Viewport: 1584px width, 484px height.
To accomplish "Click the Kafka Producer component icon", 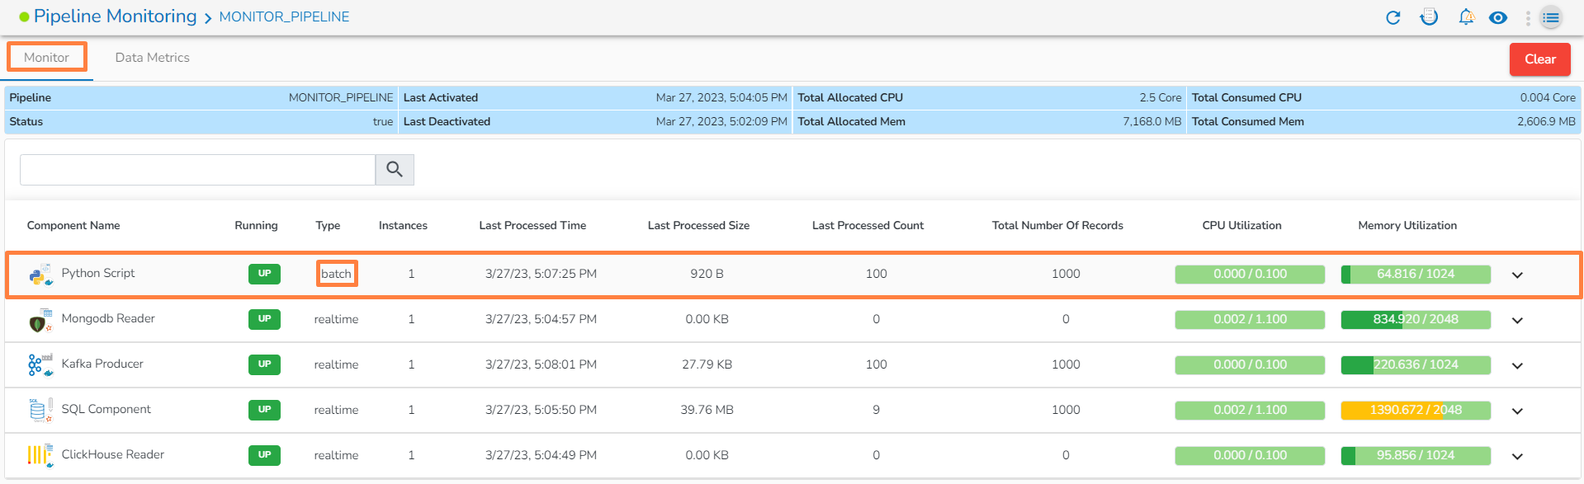I will pos(40,364).
